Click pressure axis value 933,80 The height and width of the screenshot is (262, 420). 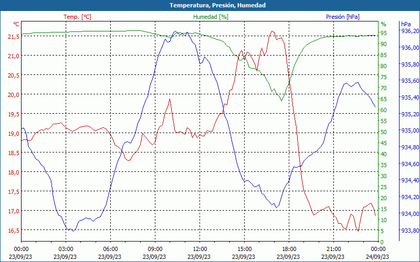coord(409,231)
